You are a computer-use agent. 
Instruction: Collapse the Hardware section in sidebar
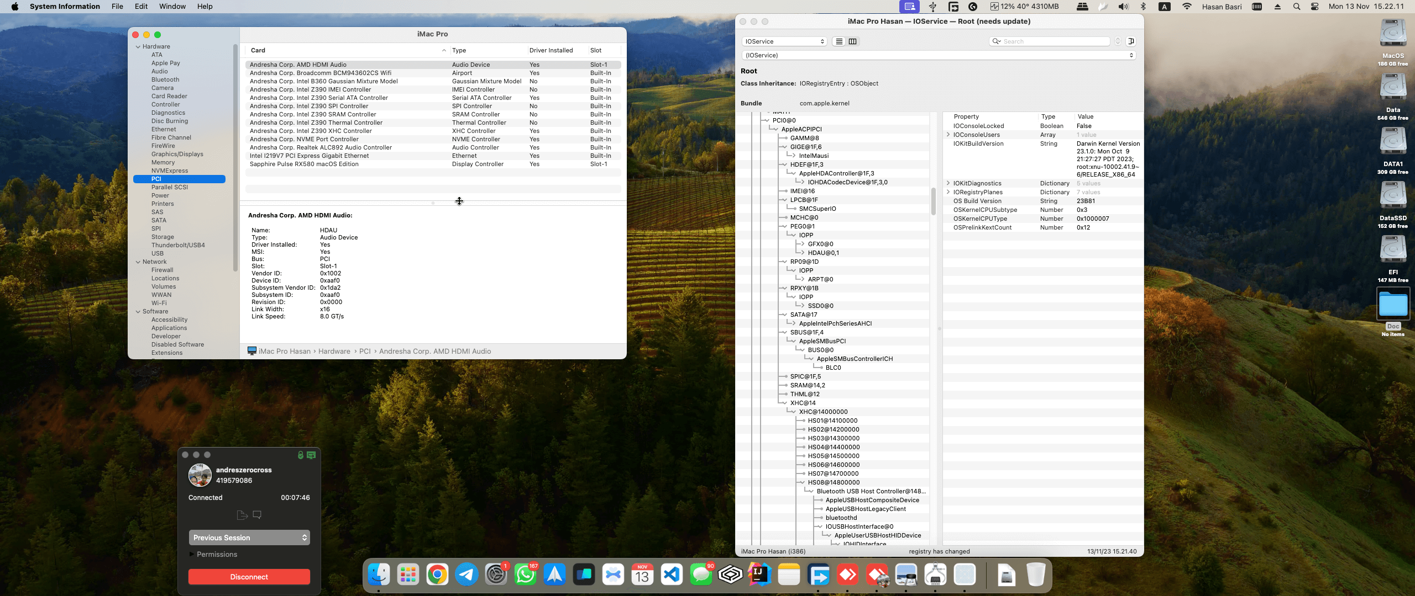coord(138,47)
